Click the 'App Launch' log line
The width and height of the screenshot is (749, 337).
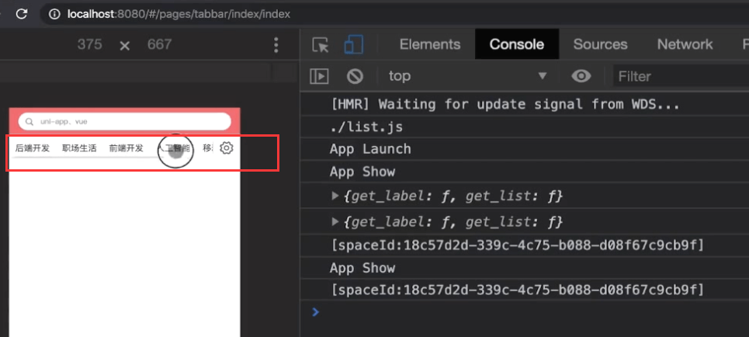tap(370, 149)
